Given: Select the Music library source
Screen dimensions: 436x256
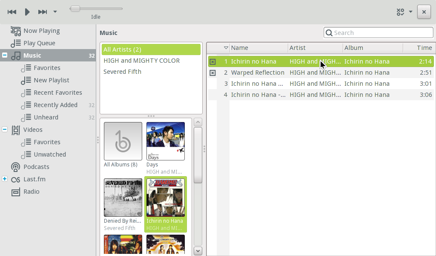Looking at the screenshot, I should pos(48,55).
